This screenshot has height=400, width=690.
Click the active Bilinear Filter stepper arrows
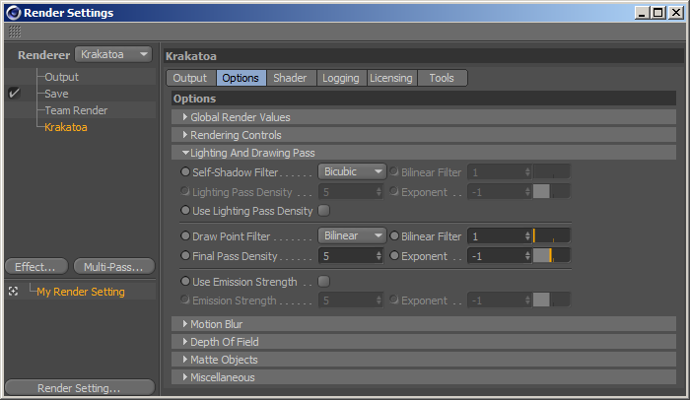pos(527,235)
